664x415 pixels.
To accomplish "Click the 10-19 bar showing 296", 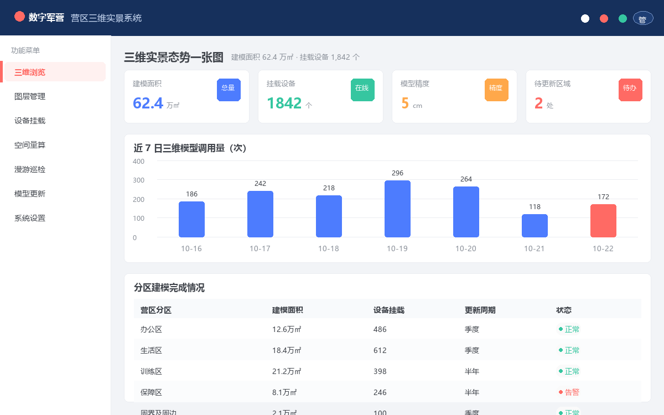I will pyautogui.click(x=397, y=209).
